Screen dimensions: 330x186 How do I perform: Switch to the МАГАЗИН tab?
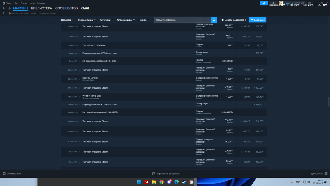pyautogui.click(x=20, y=8)
